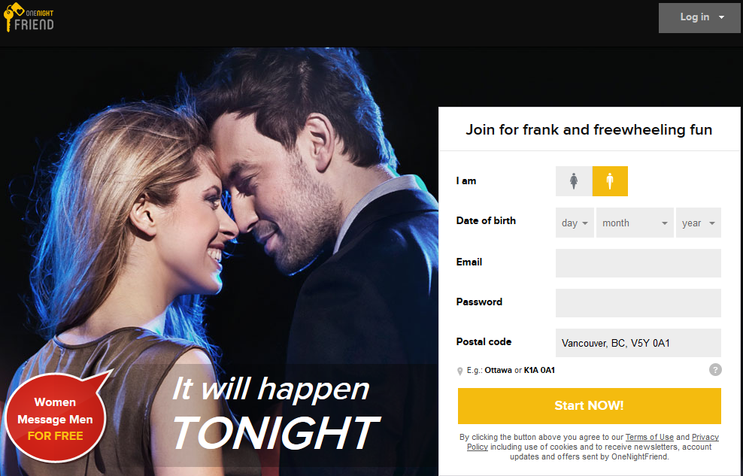The width and height of the screenshot is (743, 476).
Task: Click into the Password field
Action: pyautogui.click(x=638, y=302)
